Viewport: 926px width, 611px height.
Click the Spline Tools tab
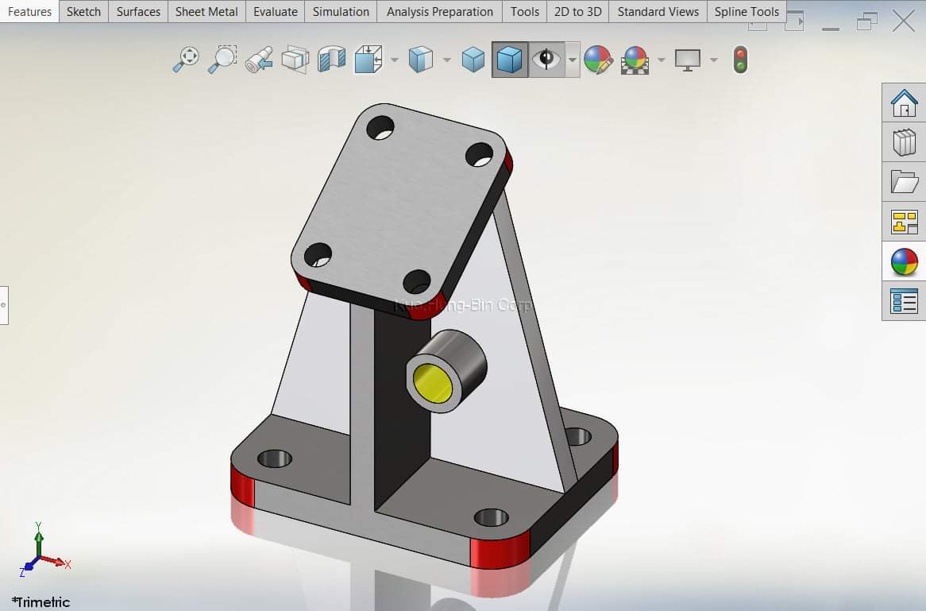[x=747, y=11]
